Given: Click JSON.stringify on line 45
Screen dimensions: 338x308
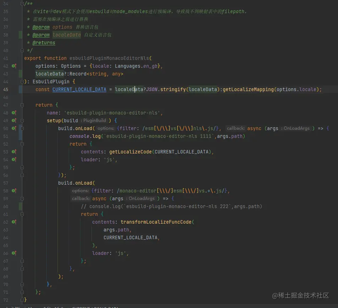Looking at the screenshot, I should tap(166, 89).
